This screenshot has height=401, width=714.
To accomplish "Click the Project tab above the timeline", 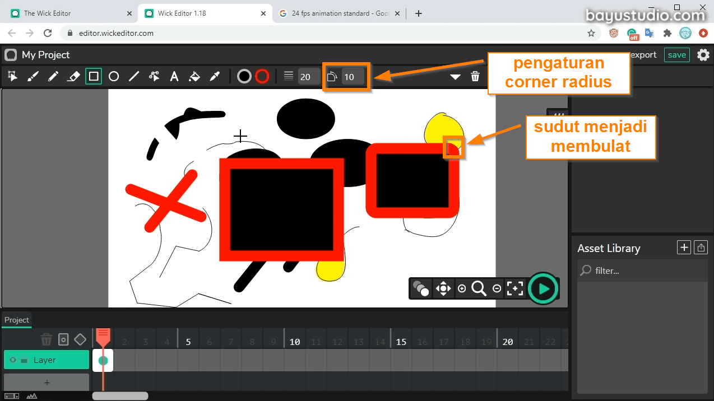I will (16, 320).
